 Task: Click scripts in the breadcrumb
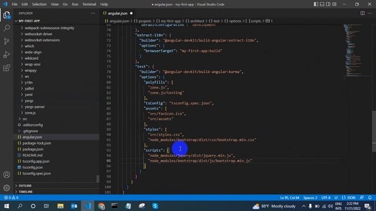tap(256, 21)
